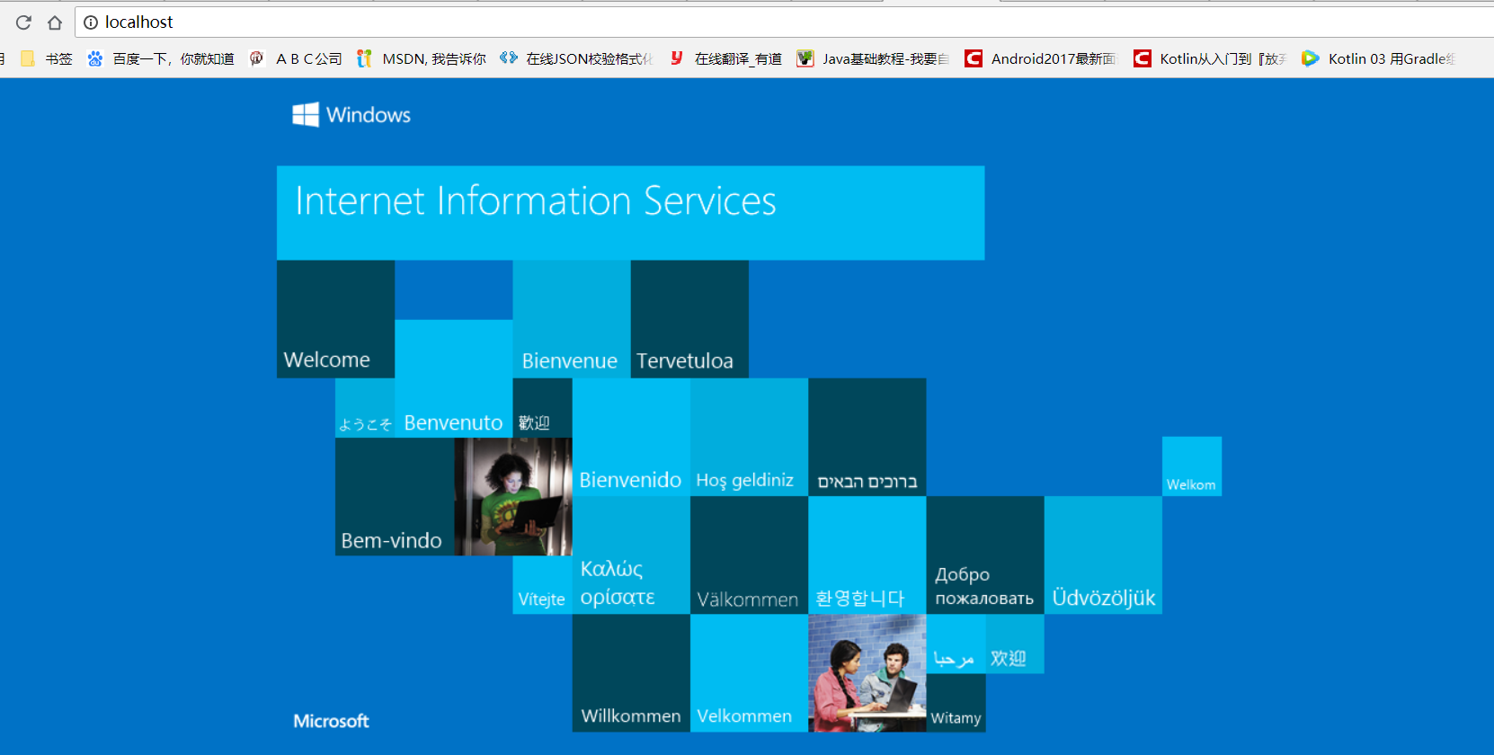Click the Internet Information Services banner
This screenshot has width=1494, height=755.
[630, 213]
